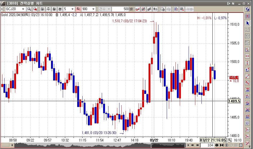This screenshot has width=253, height=149.
Task: Toggle the 분 minute period button
Action: pyautogui.click(x=60, y=9)
